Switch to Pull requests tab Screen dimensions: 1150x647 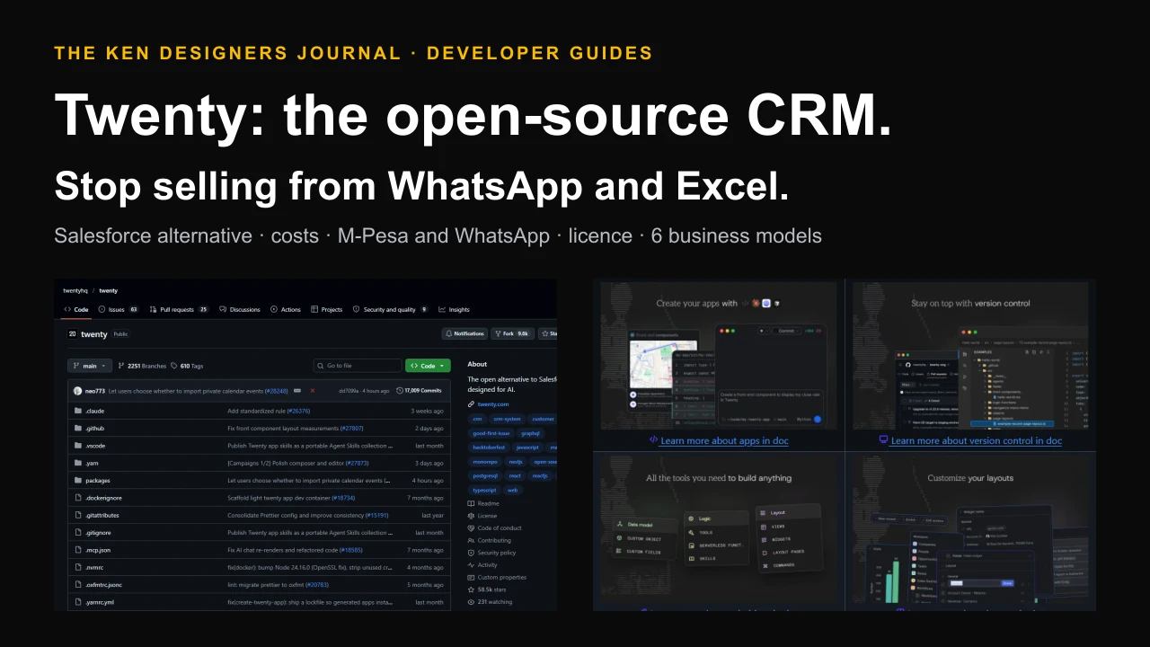[x=179, y=309]
